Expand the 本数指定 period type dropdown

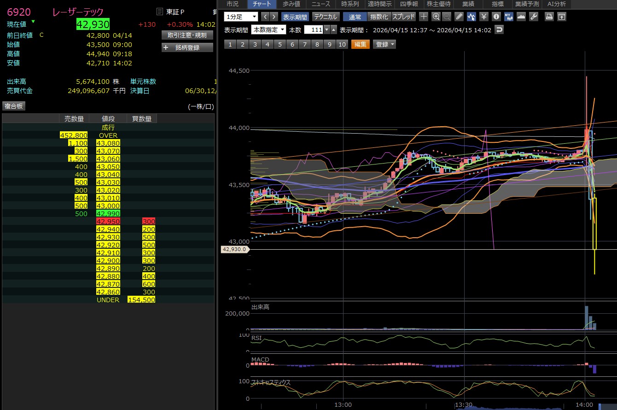click(268, 30)
